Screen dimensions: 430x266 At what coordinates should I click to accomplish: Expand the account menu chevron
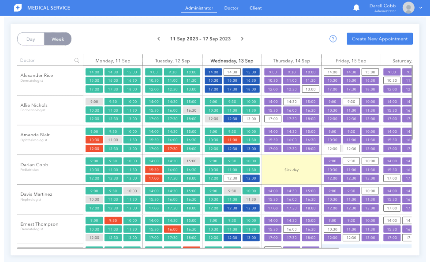tap(421, 8)
